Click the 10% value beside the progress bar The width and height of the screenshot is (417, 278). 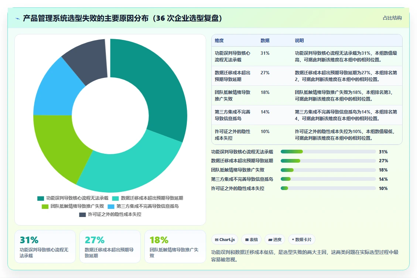pos(383,188)
